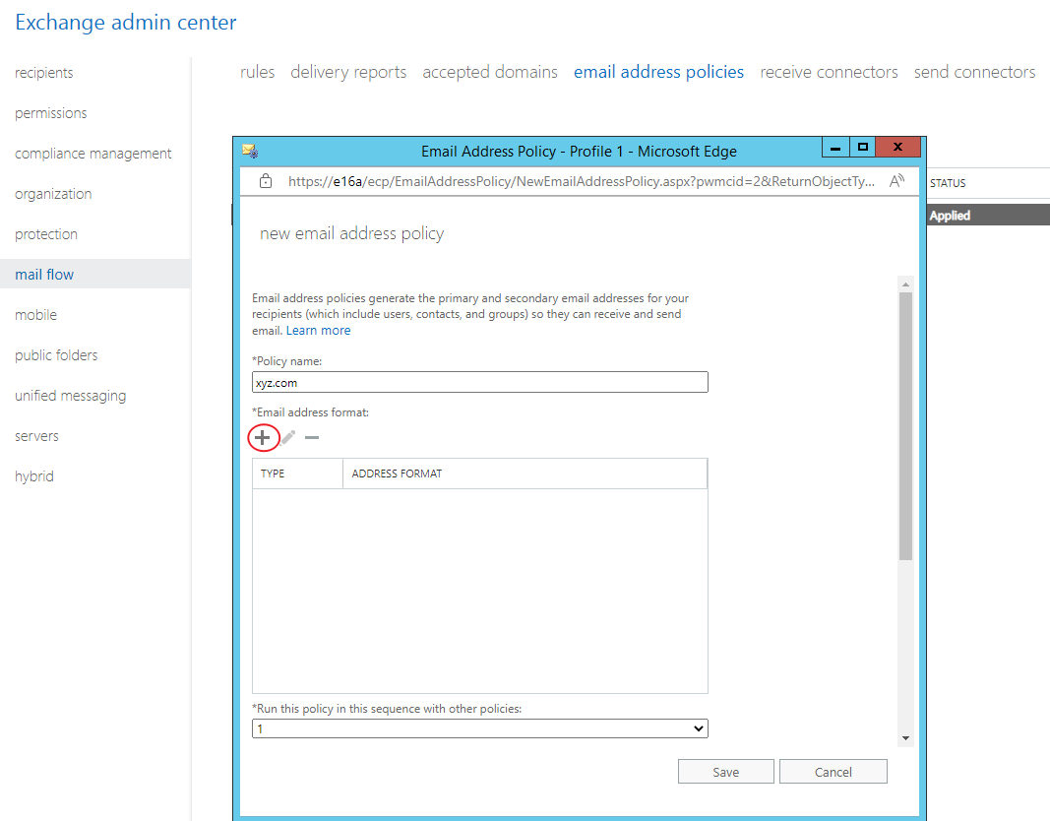Save the new email address policy
The height and width of the screenshot is (821, 1050).
[726, 772]
